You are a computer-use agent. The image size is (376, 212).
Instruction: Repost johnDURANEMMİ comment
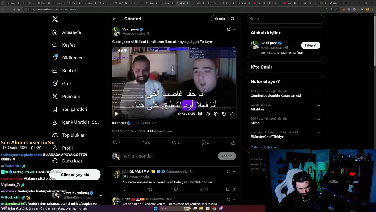tap(150, 190)
